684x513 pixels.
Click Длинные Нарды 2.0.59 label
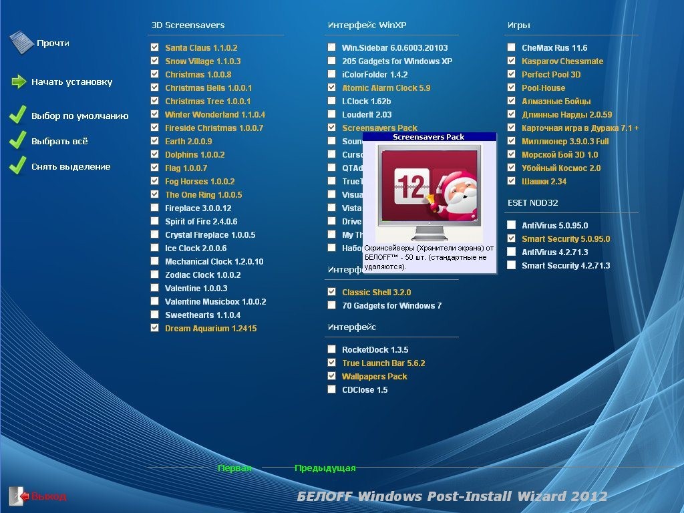(566, 115)
